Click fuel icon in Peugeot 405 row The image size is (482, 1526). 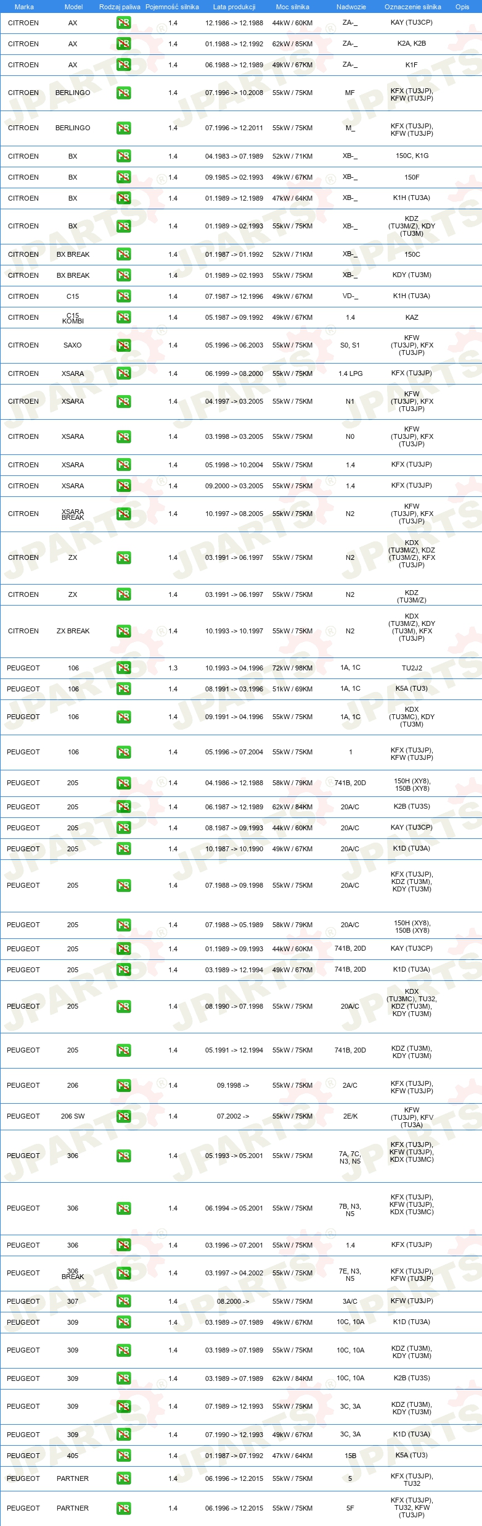pos(123,1456)
